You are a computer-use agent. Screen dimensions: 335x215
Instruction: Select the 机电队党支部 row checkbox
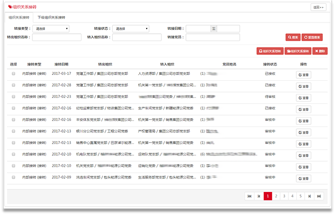click(x=13, y=154)
